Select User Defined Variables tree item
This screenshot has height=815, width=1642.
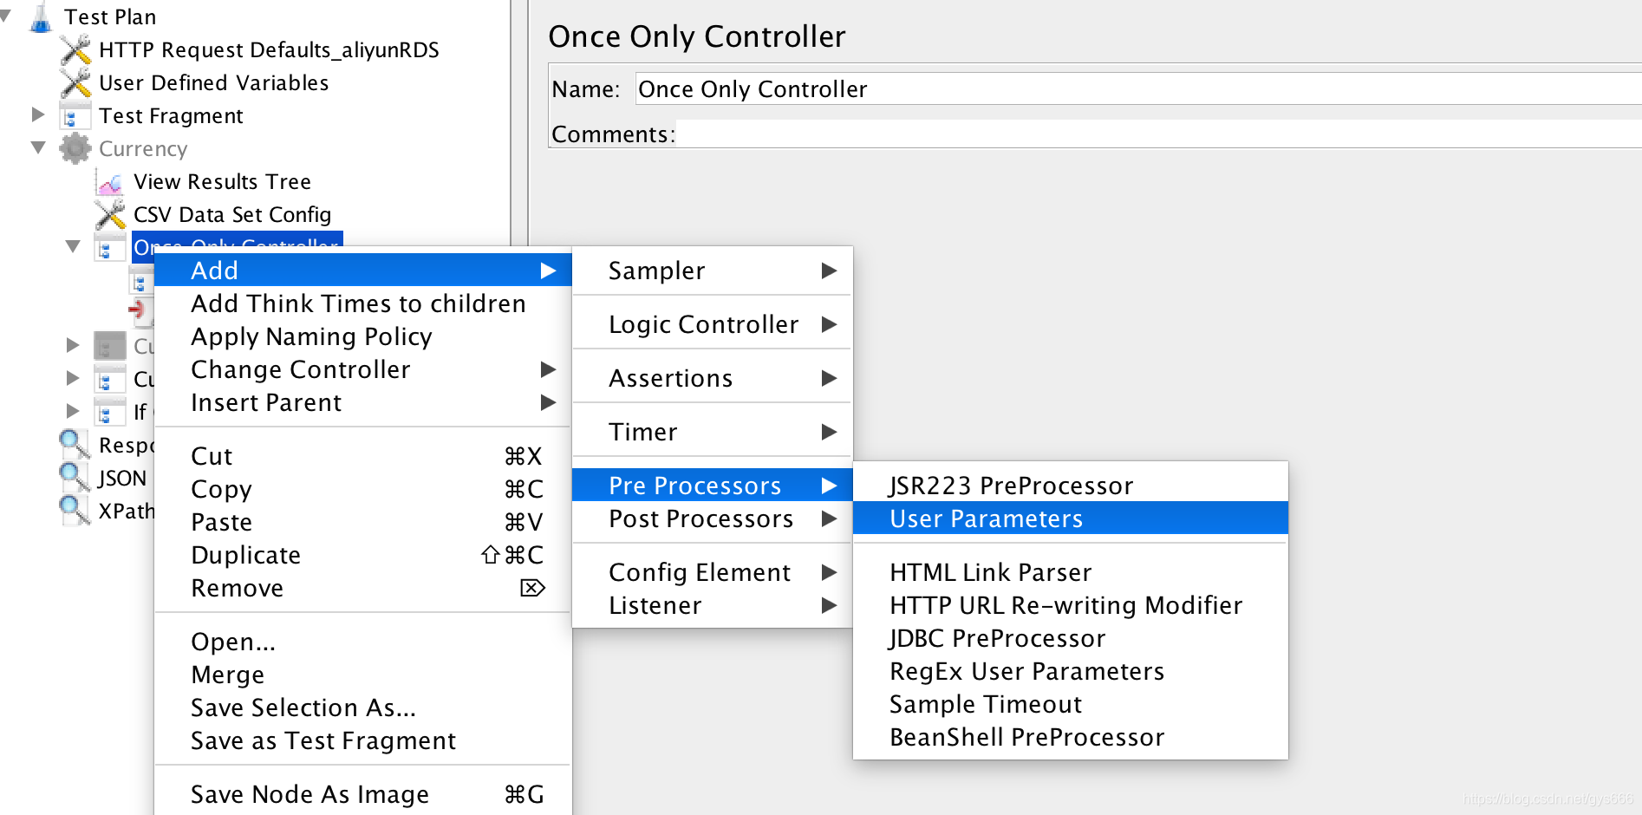tap(214, 82)
